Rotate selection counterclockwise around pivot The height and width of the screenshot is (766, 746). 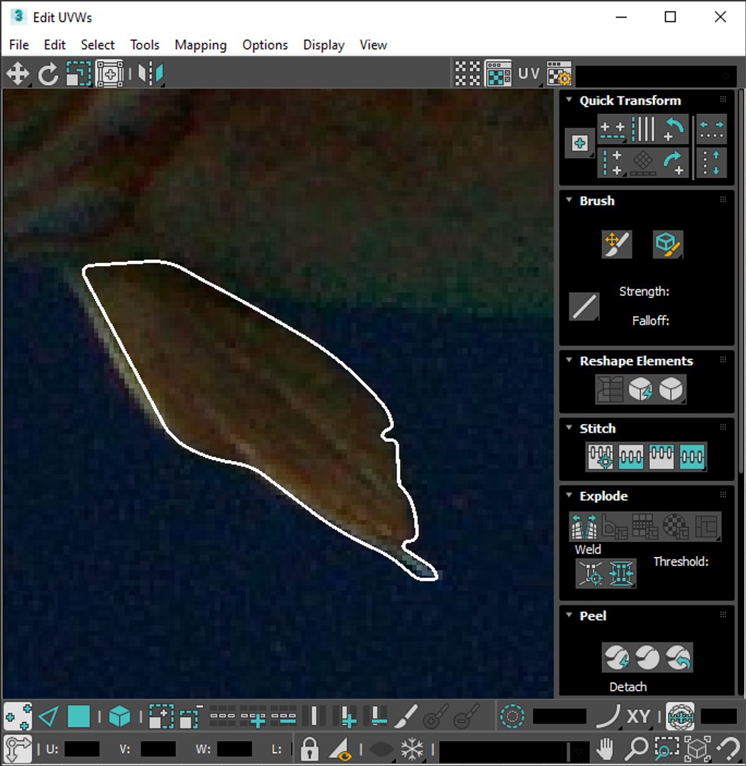[673, 129]
